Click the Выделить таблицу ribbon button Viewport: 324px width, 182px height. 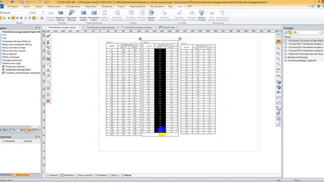point(60,16)
